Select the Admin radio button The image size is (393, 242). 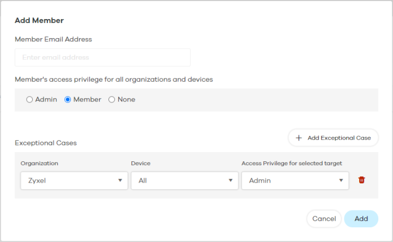[x=29, y=100]
